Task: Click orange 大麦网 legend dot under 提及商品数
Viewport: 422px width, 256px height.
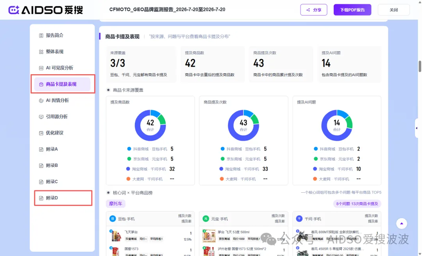Action: click(x=129, y=179)
